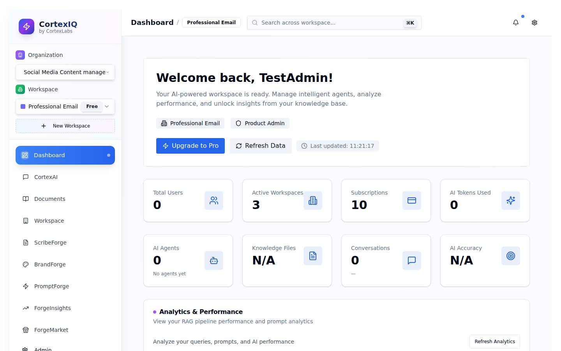Open the settings gear
Viewport: 561px width, 351px height.
(x=534, y=23)
